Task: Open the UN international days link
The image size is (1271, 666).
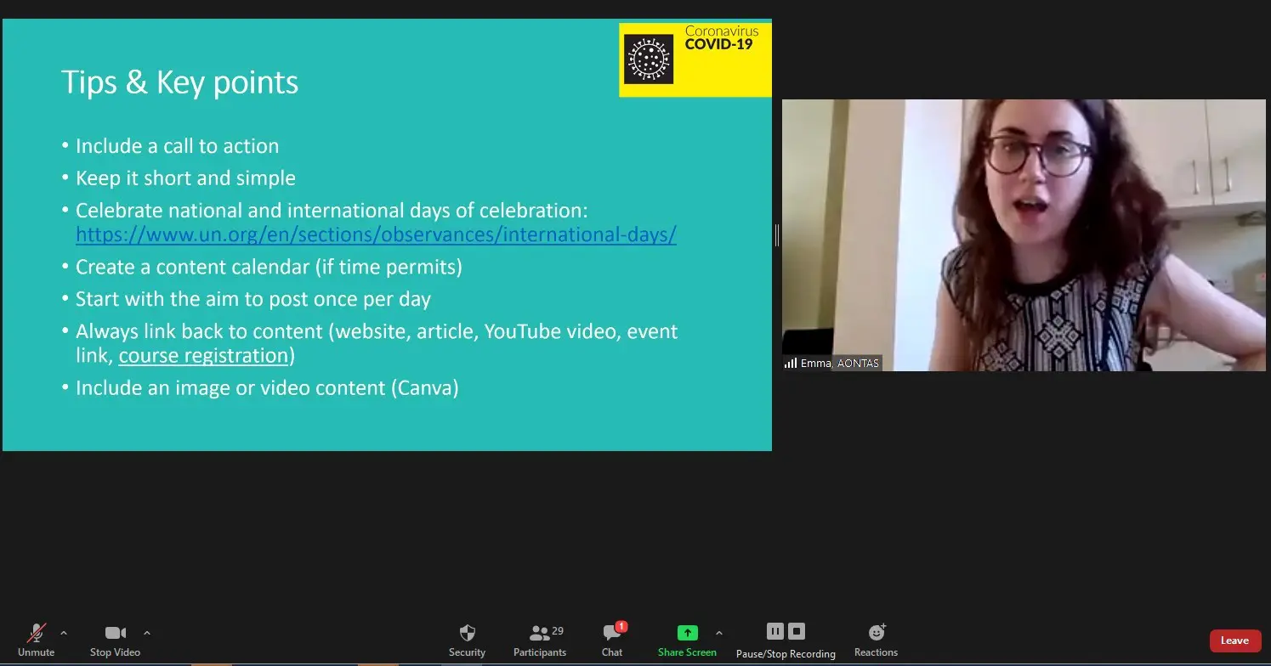Action: [x=376, y=234]
